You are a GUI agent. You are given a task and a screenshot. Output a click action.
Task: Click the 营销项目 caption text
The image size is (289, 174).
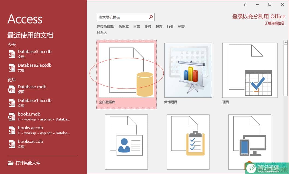(171, 102)
